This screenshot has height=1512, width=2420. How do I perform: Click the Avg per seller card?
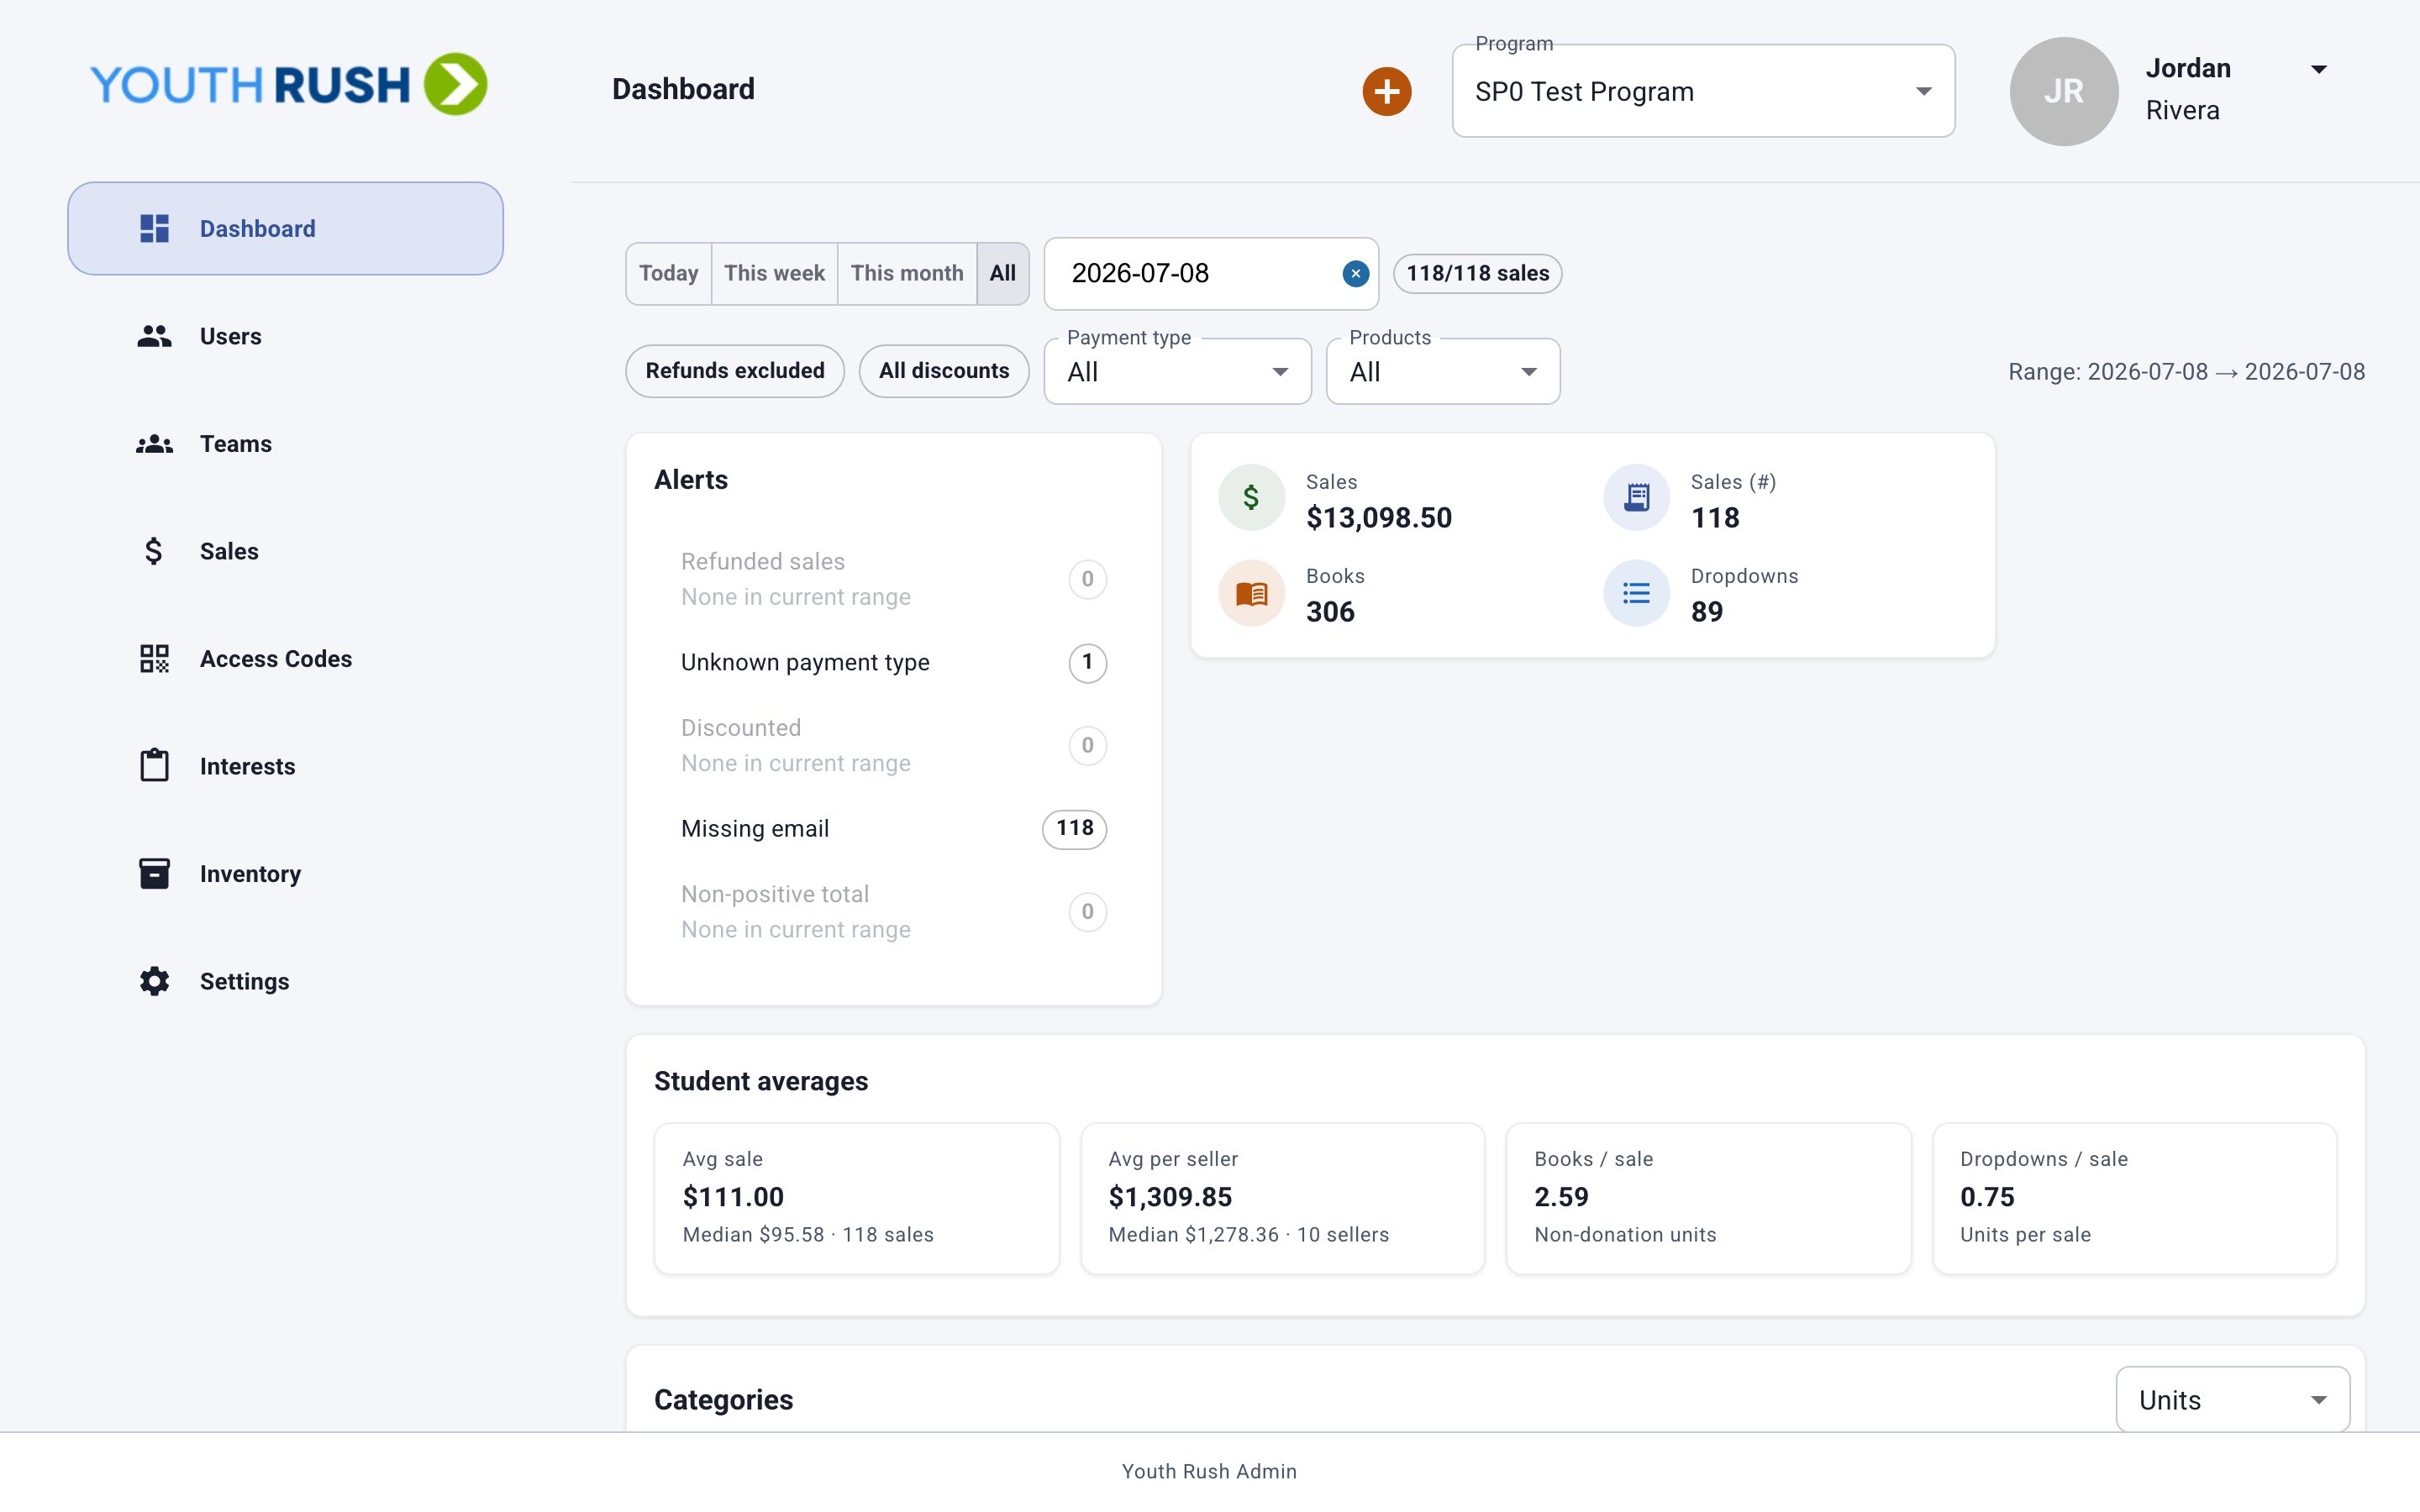(x=1282, y=1198)
